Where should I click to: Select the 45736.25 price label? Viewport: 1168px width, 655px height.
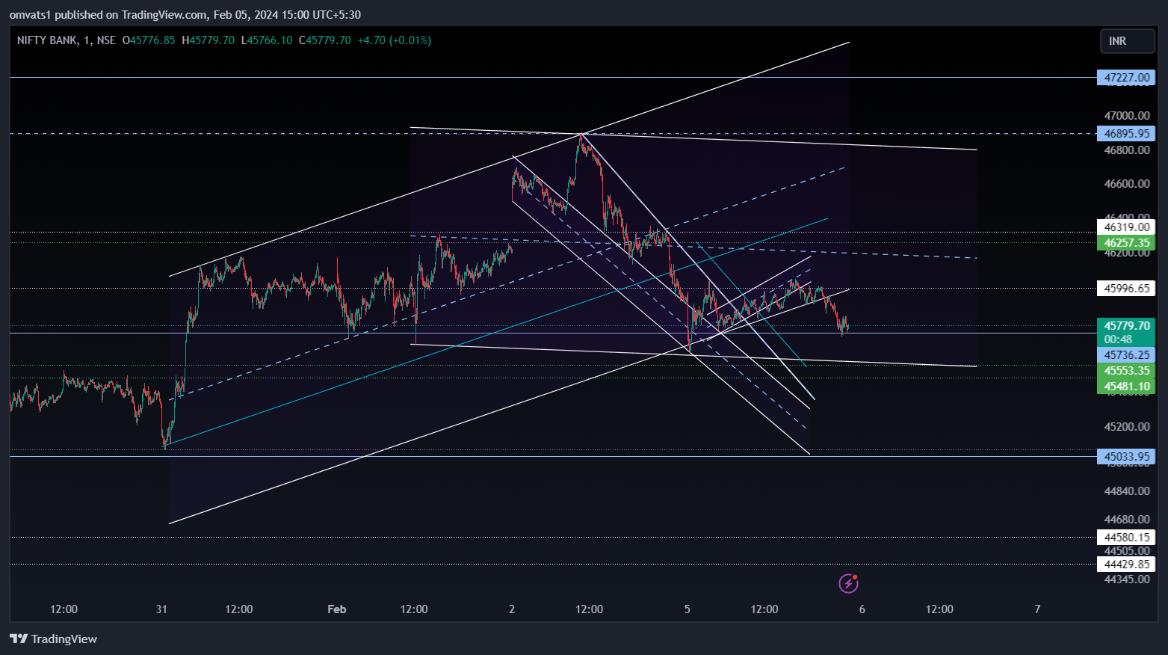1126,355
